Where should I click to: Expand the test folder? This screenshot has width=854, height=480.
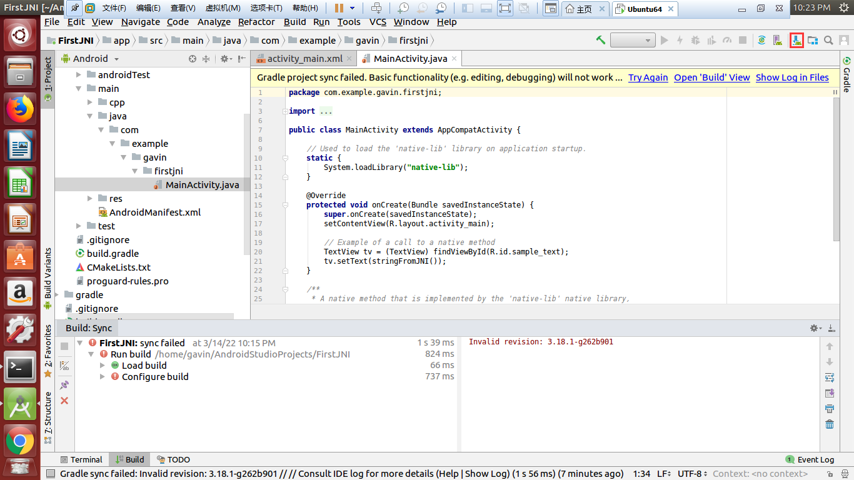(x=78, y=226)
